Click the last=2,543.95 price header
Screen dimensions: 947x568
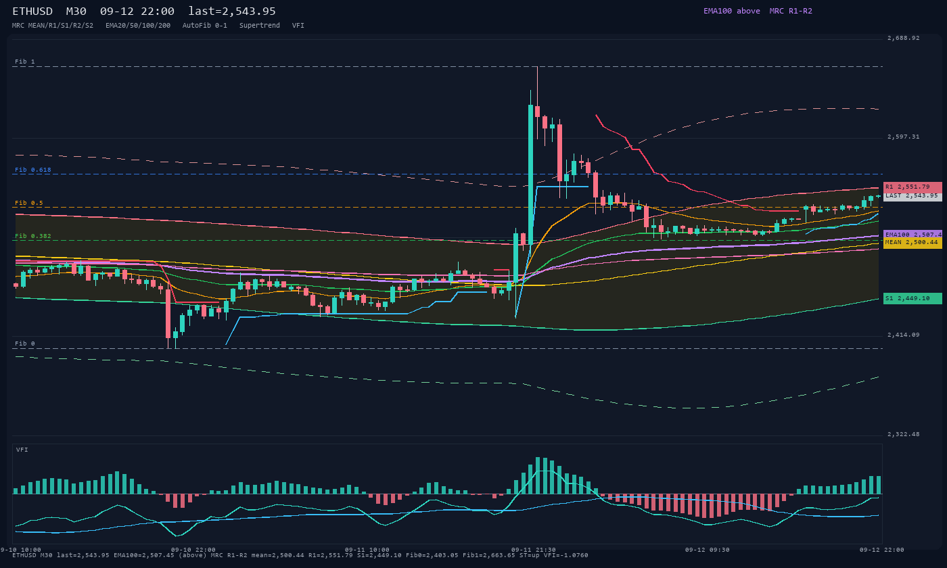coord(232,11)
